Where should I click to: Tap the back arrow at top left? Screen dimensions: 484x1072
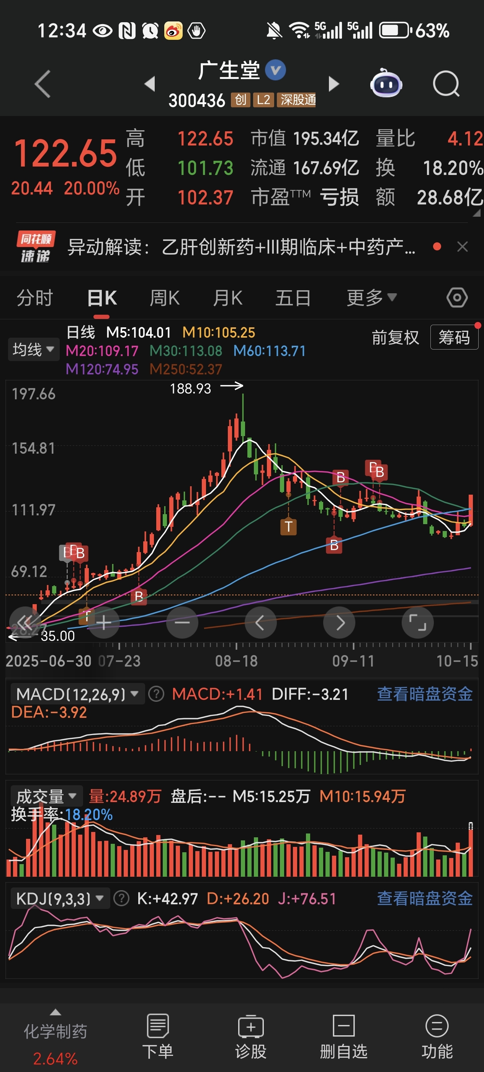(x=43, y=84)
